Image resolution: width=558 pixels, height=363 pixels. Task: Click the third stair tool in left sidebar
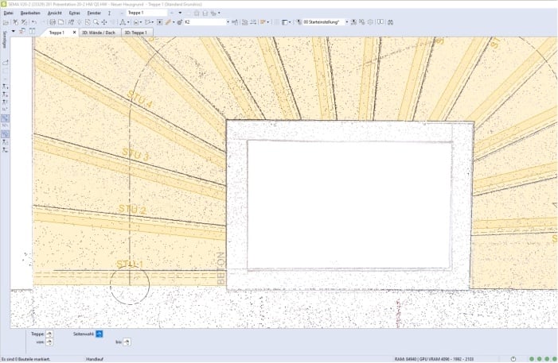pyautogui.click(x=6, y=102)
